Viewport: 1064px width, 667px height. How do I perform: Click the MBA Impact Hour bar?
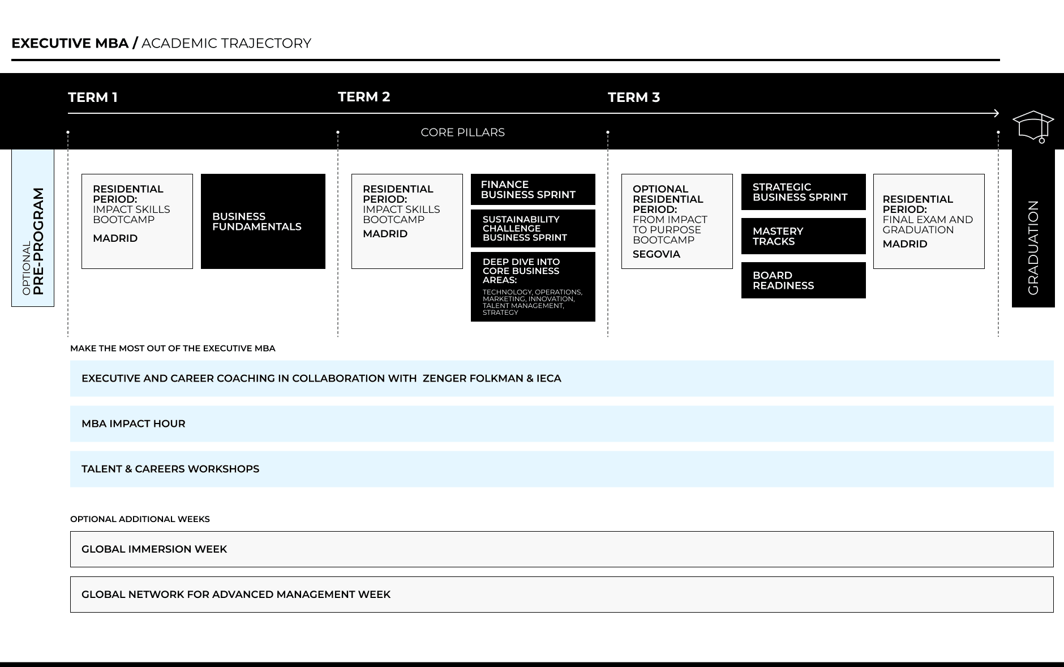tap(561, 424)
